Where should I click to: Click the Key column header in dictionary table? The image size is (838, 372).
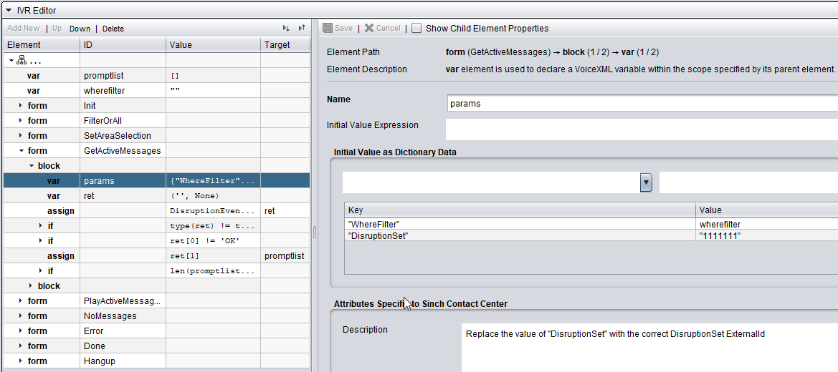(x=520, y=210)
